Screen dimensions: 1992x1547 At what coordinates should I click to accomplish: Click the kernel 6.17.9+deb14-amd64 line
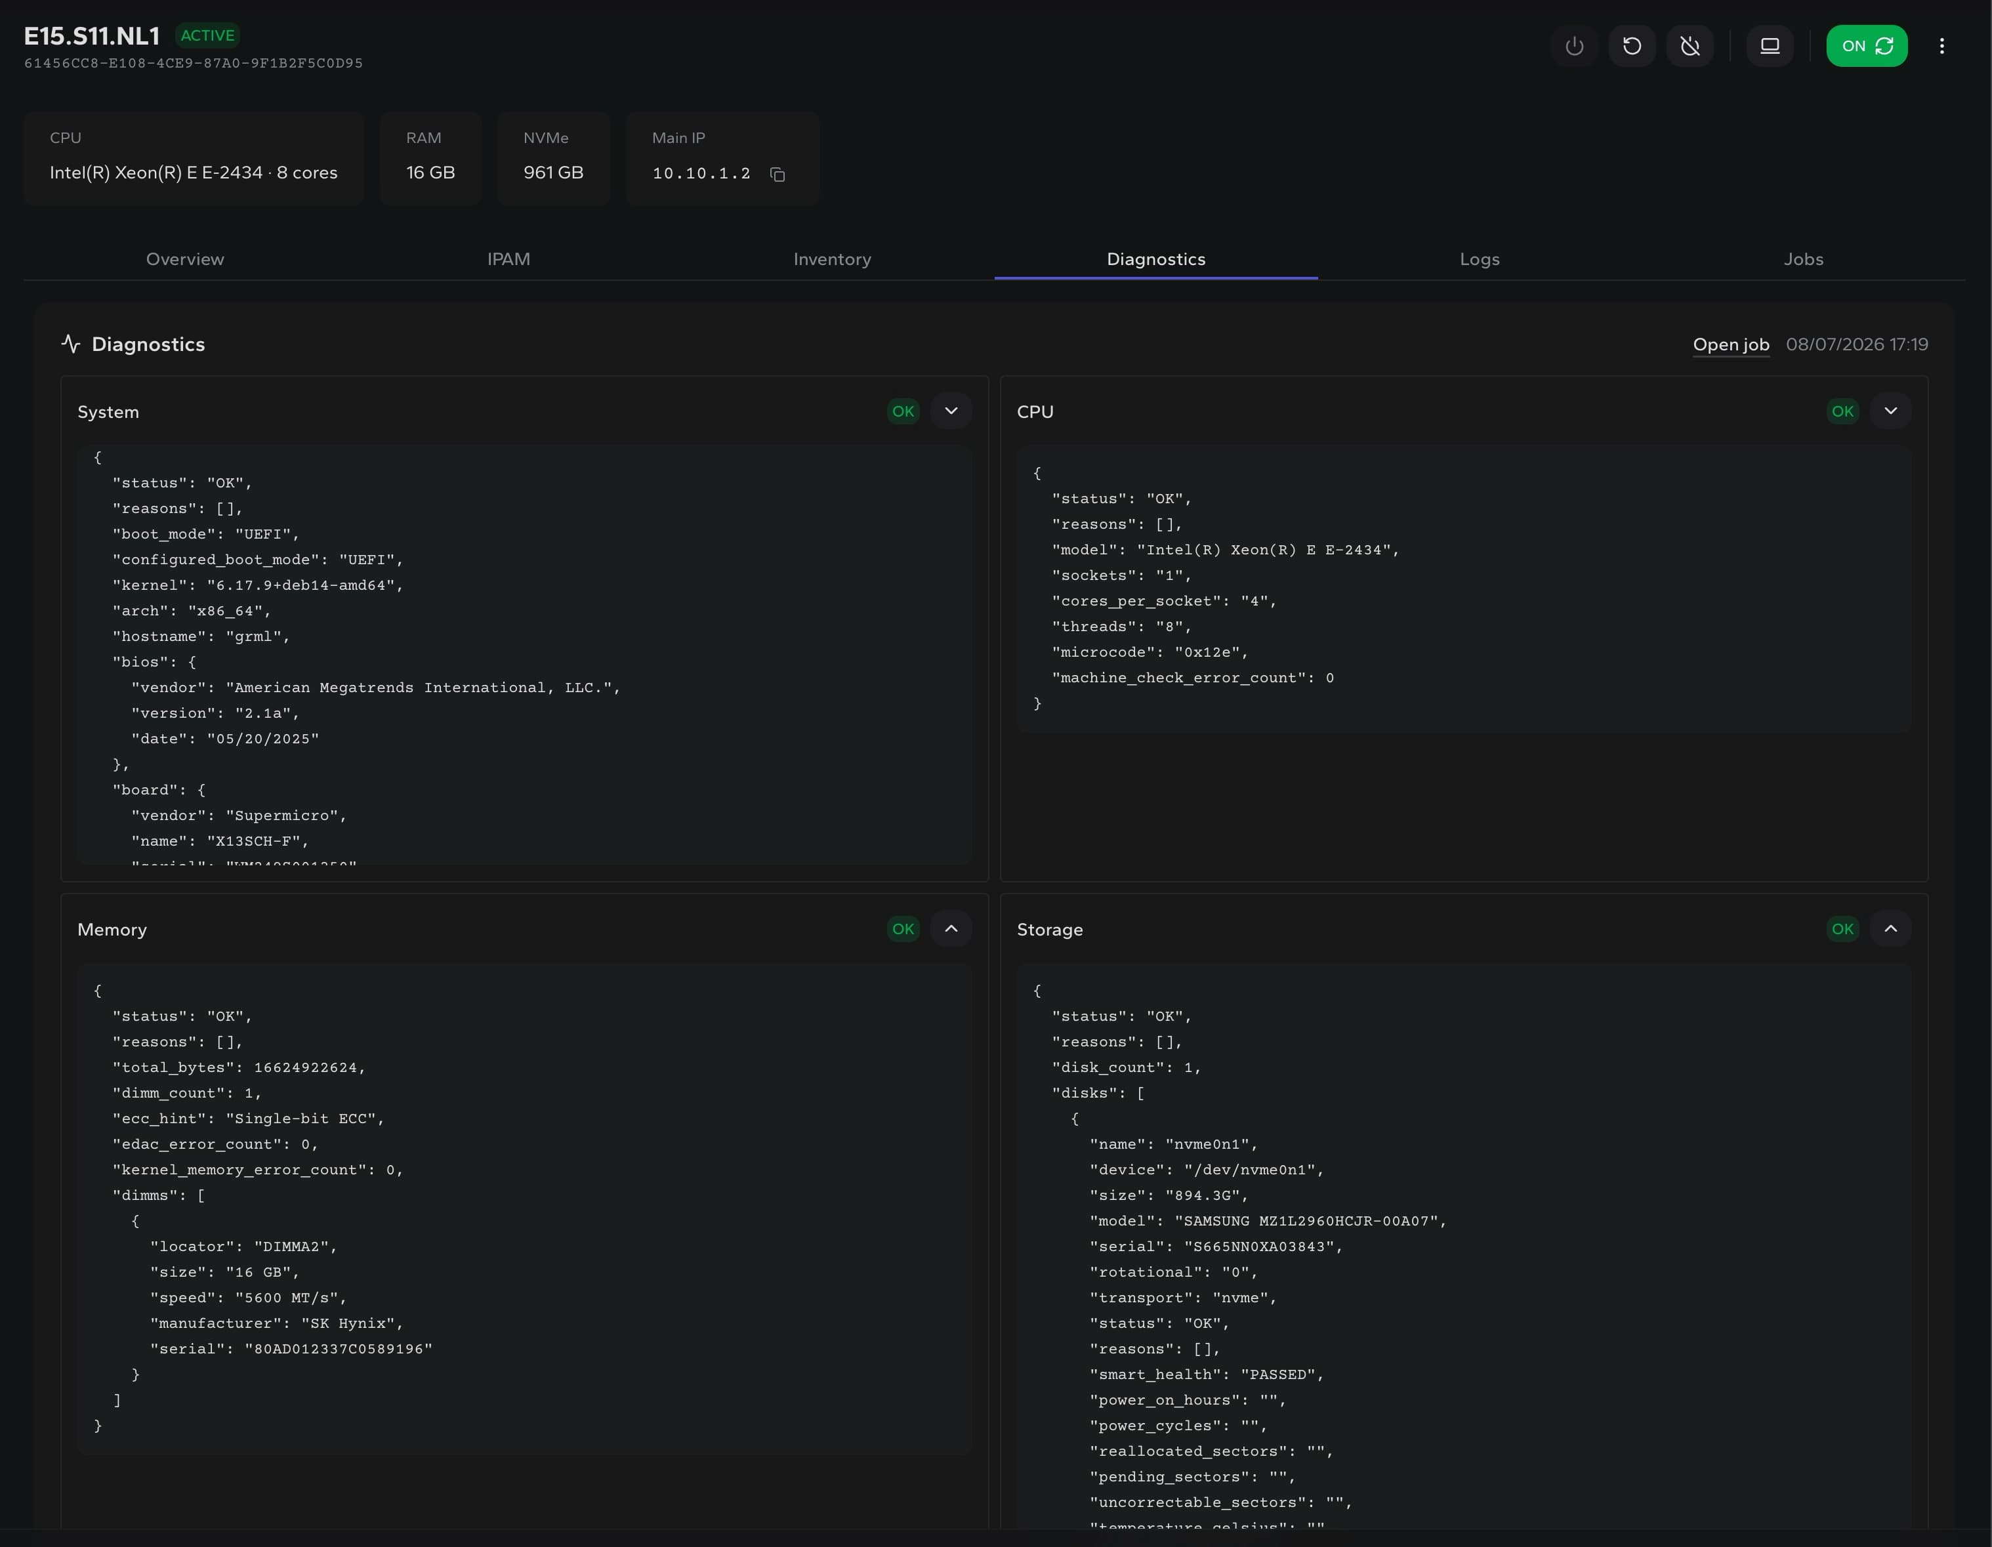[x=257, y=585]
